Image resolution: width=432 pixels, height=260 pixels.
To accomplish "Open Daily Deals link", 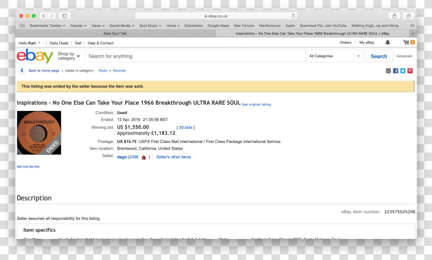I will pos(59,43).
